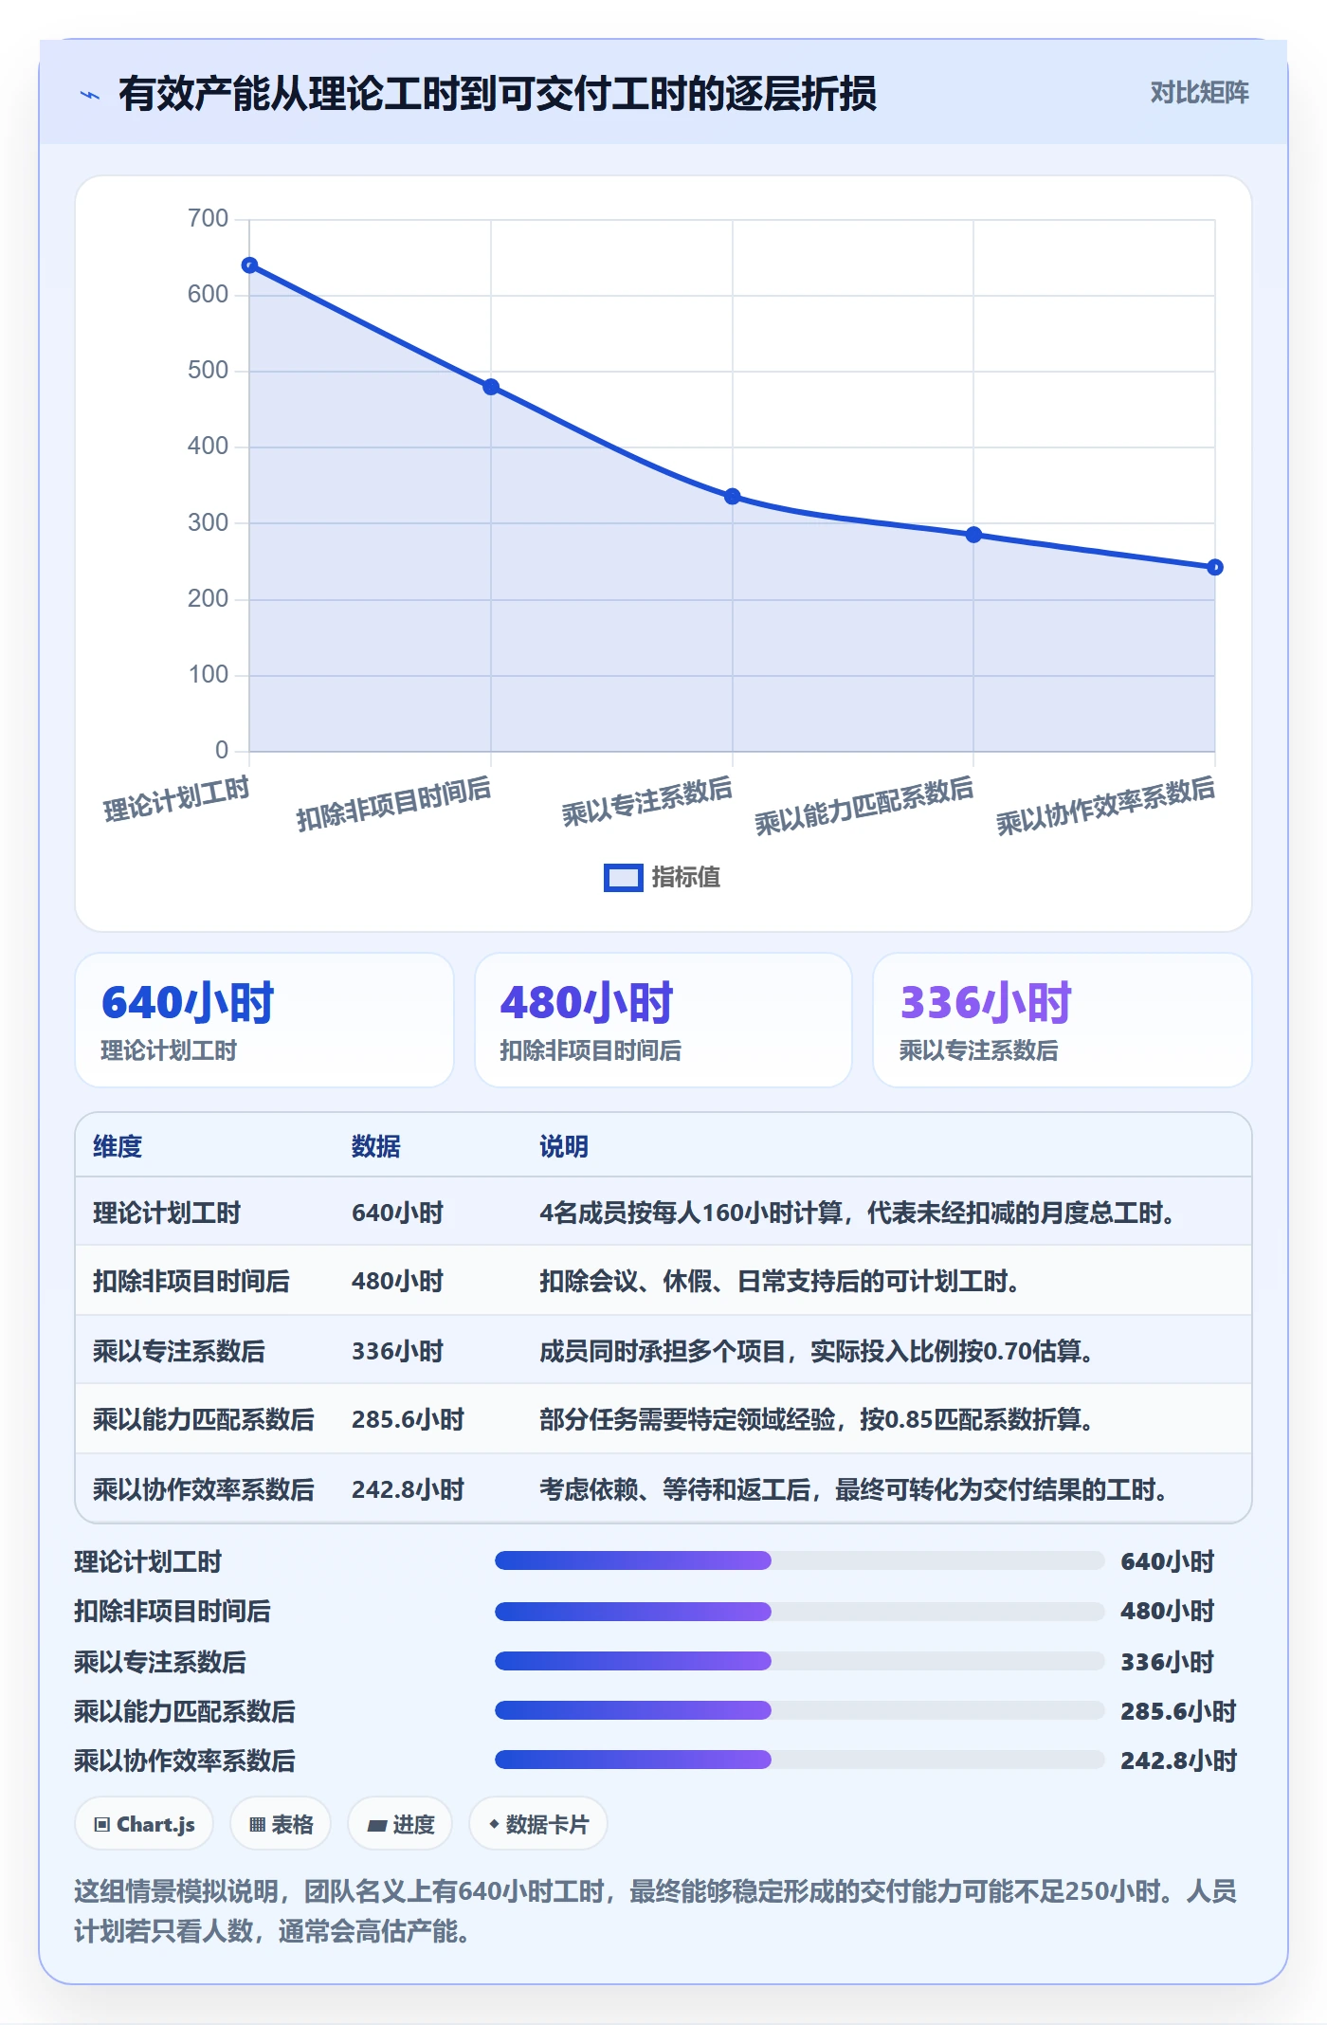Image resolution: width=1327 pixels, height=2025 pixels.
Task: Click the 480小时 data card
Action: pyautogui.click(x=663, y=1020)
